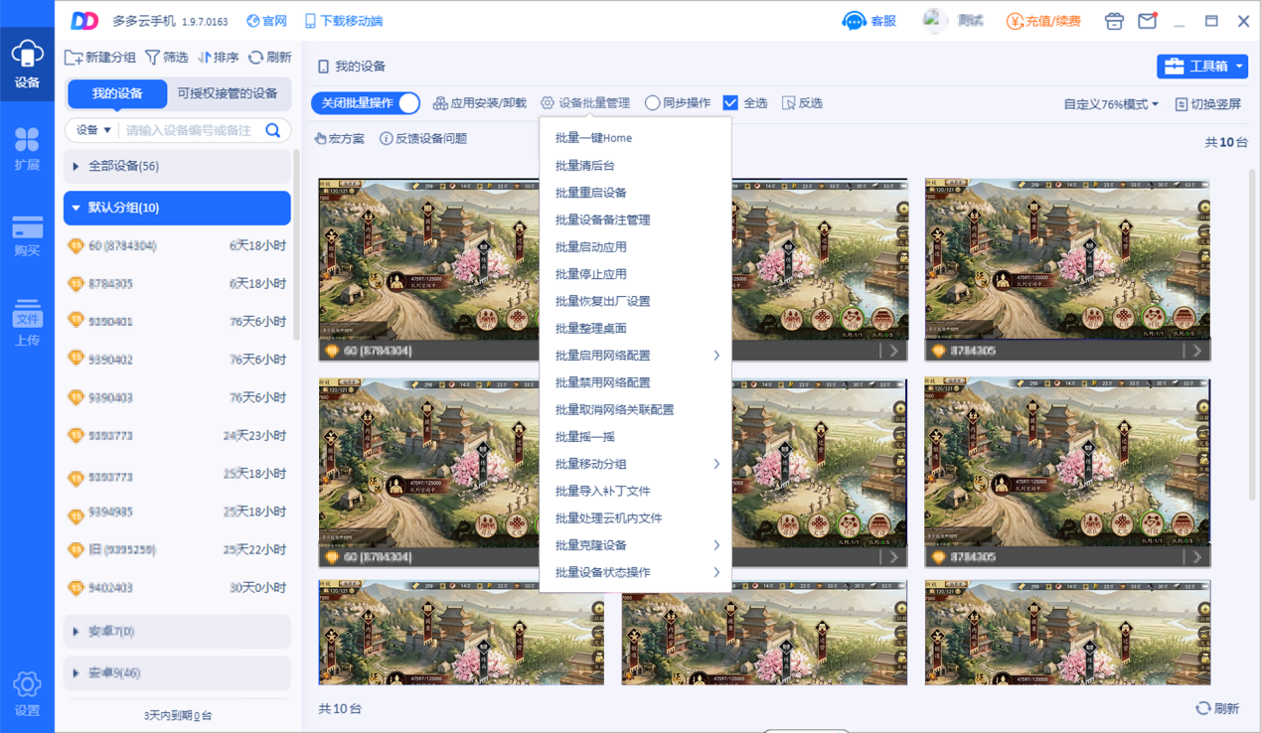Click 新建分组 to create a group
Screen dimensions: 1261x733
coord(99,58)
